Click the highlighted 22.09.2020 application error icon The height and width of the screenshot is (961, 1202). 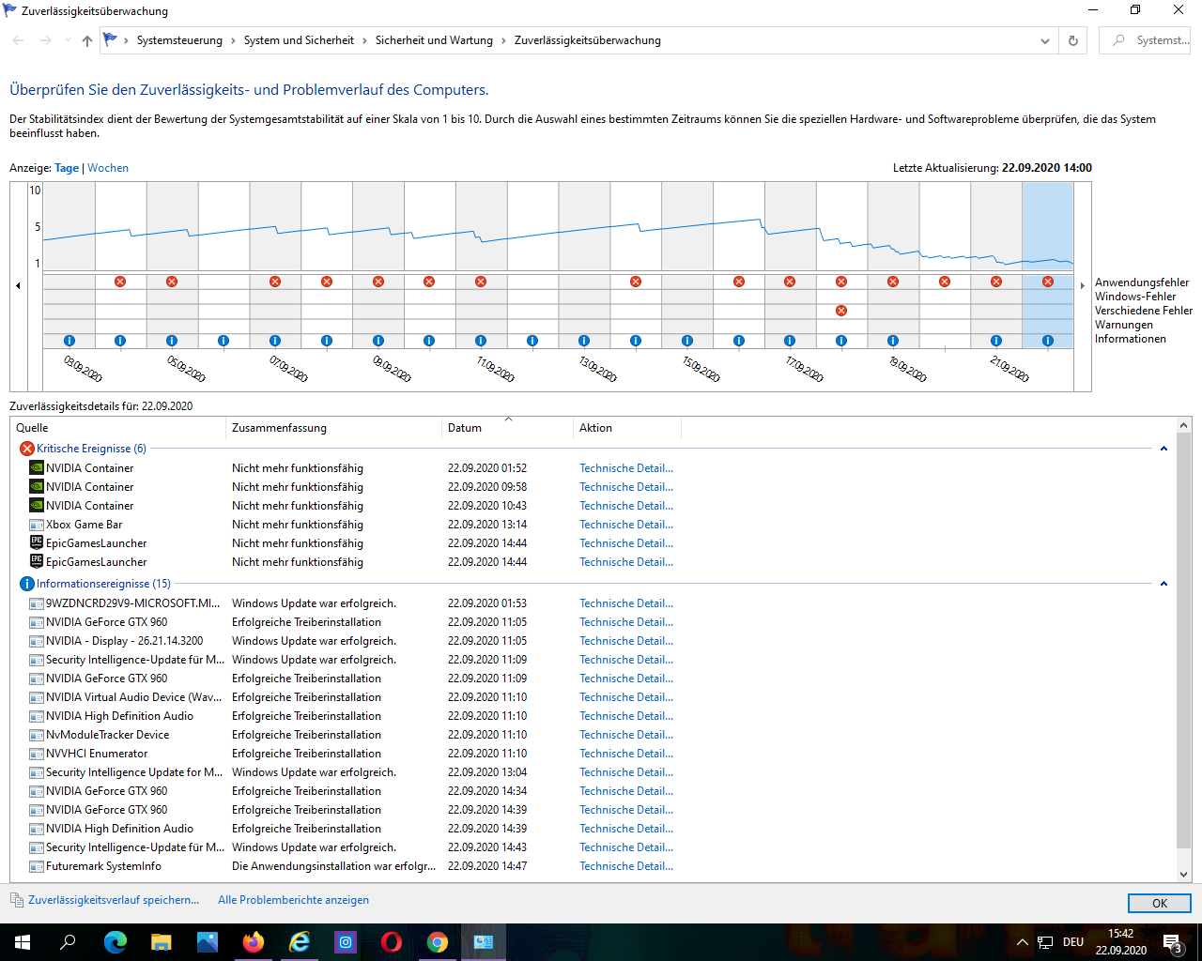click(x=1048, y=282)
